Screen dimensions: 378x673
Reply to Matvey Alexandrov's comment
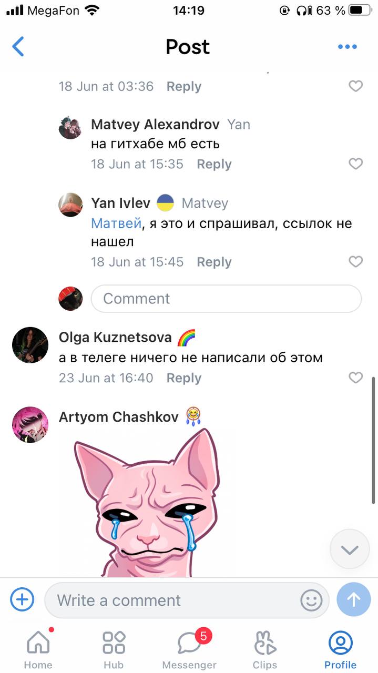tap(214, 164)
